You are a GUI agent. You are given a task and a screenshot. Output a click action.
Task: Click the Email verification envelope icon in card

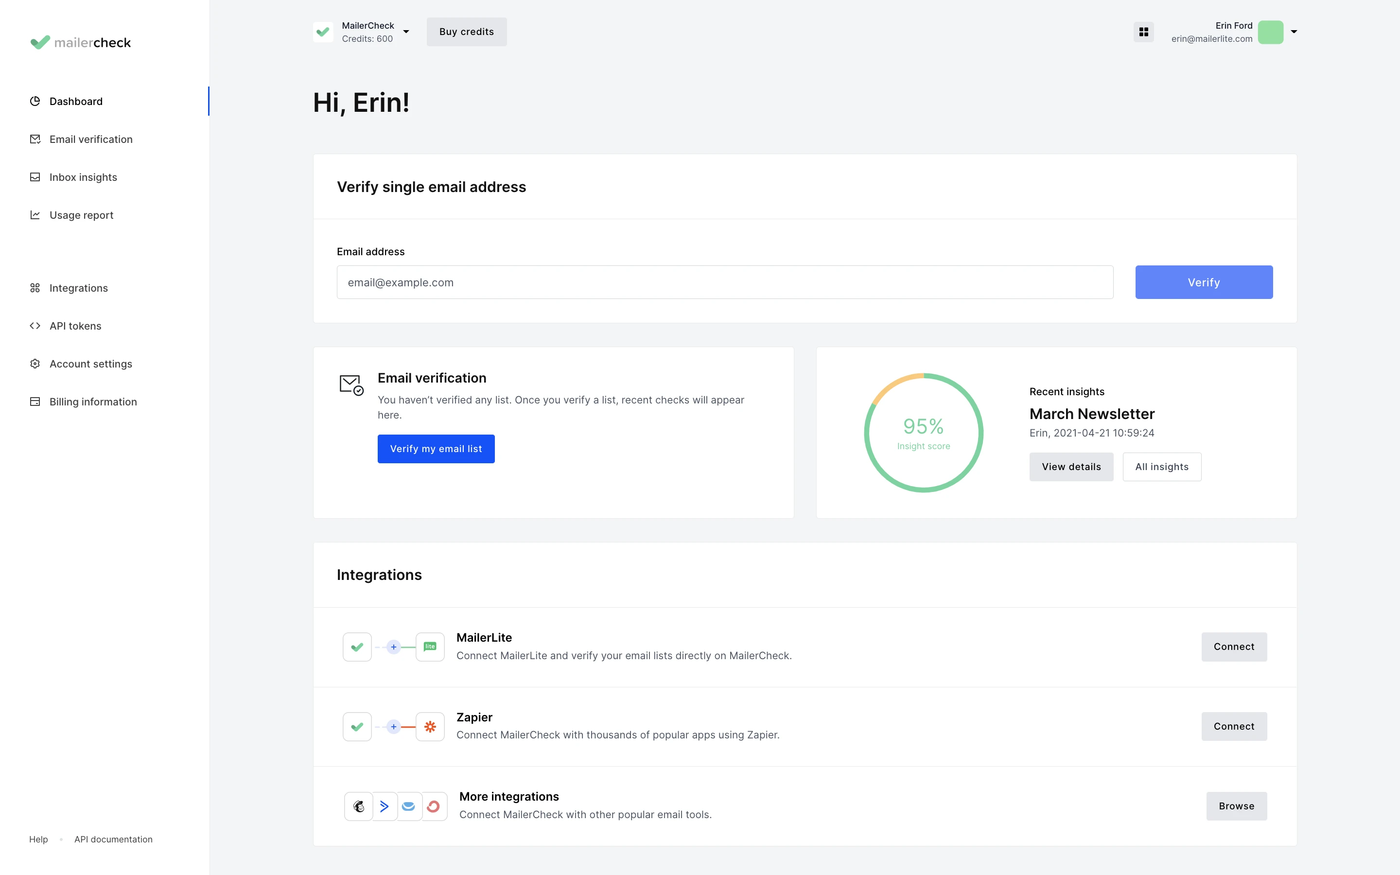point(350,385)
